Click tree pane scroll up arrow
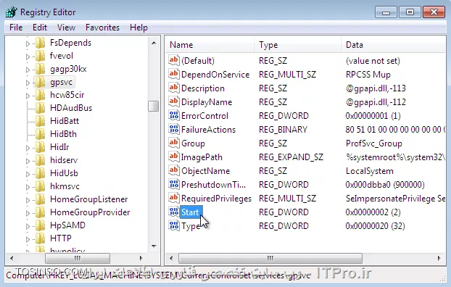Screen dimensions: 451x287 tap(154, 43)
